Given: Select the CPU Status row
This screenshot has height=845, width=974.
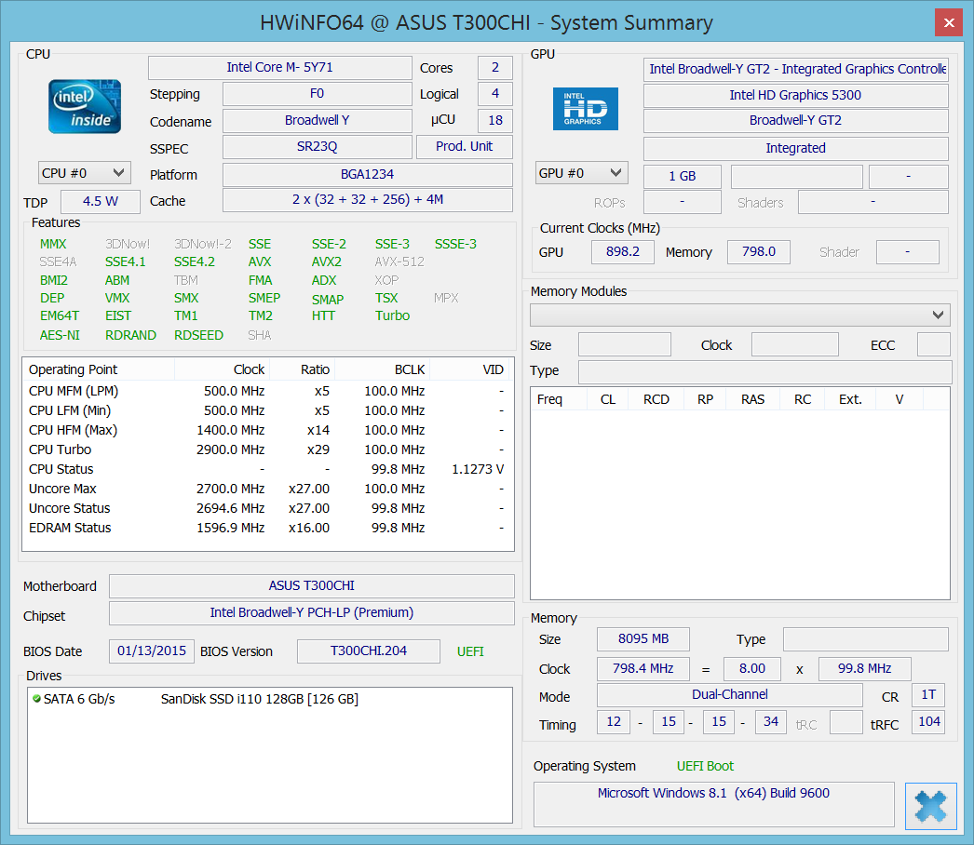Looking at the screenshot, I should pos(266,469).
